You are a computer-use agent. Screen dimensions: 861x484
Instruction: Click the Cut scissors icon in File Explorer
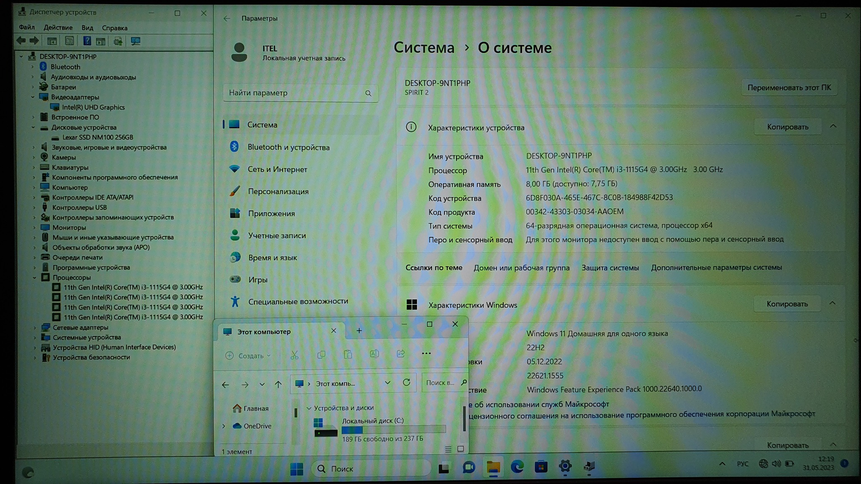[x=294, y=355]
